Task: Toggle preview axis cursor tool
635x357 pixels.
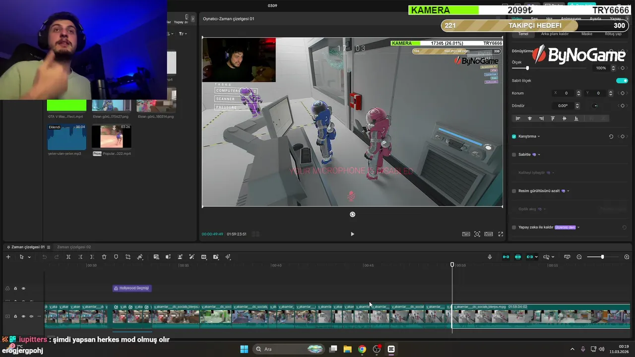Action: (546, 257)
